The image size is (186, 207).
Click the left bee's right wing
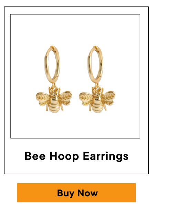point(65,98)
